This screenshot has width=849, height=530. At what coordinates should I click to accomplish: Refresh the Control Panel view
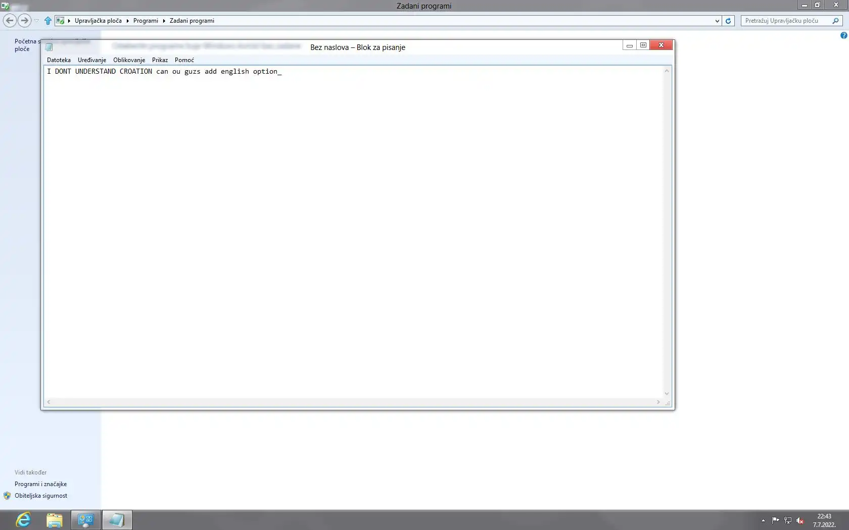coord(728,21)
